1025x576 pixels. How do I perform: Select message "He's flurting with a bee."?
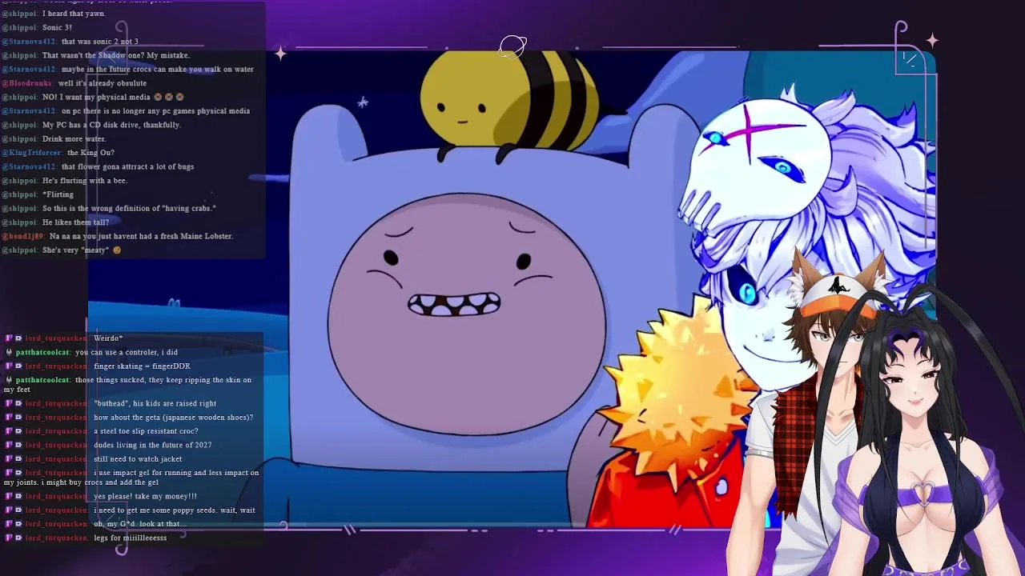[x=85, y=181]
